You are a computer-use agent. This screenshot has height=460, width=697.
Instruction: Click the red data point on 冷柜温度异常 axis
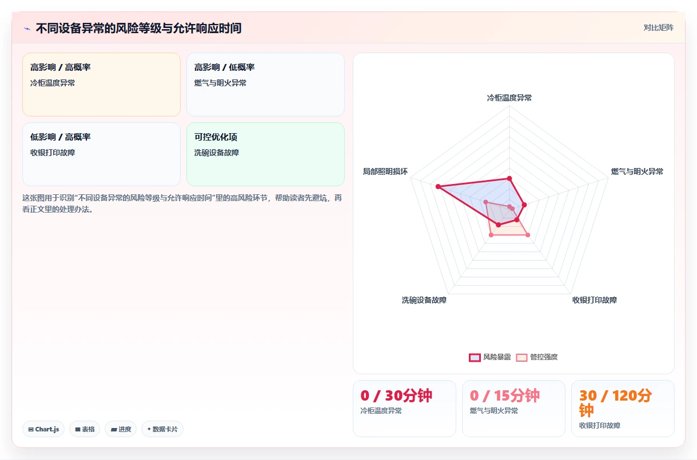(509, 178)
